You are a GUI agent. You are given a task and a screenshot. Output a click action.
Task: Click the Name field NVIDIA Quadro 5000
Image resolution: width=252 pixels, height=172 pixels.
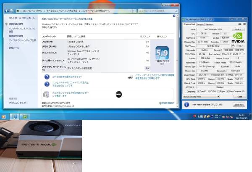[213, 29]
